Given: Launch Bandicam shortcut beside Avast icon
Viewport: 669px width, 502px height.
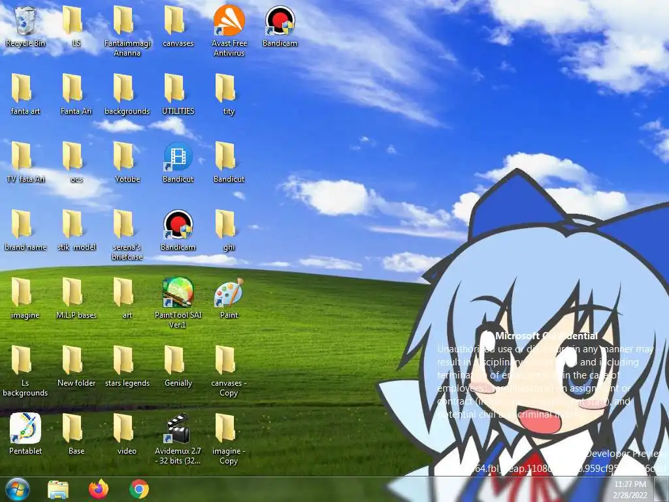Looking at the screenshot, I should 280,26.
